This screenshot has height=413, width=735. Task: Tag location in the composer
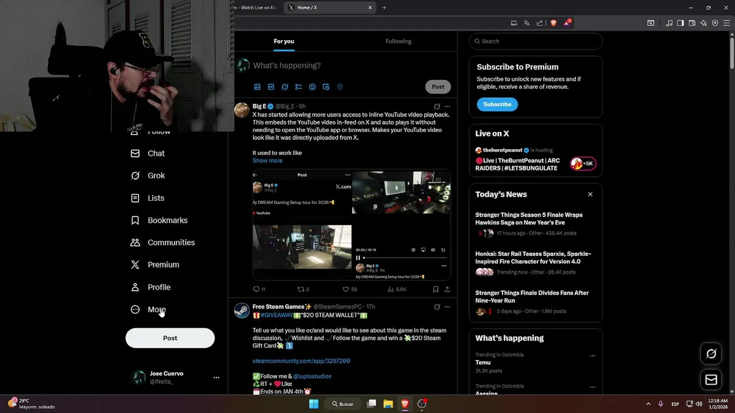pos(340,87)
